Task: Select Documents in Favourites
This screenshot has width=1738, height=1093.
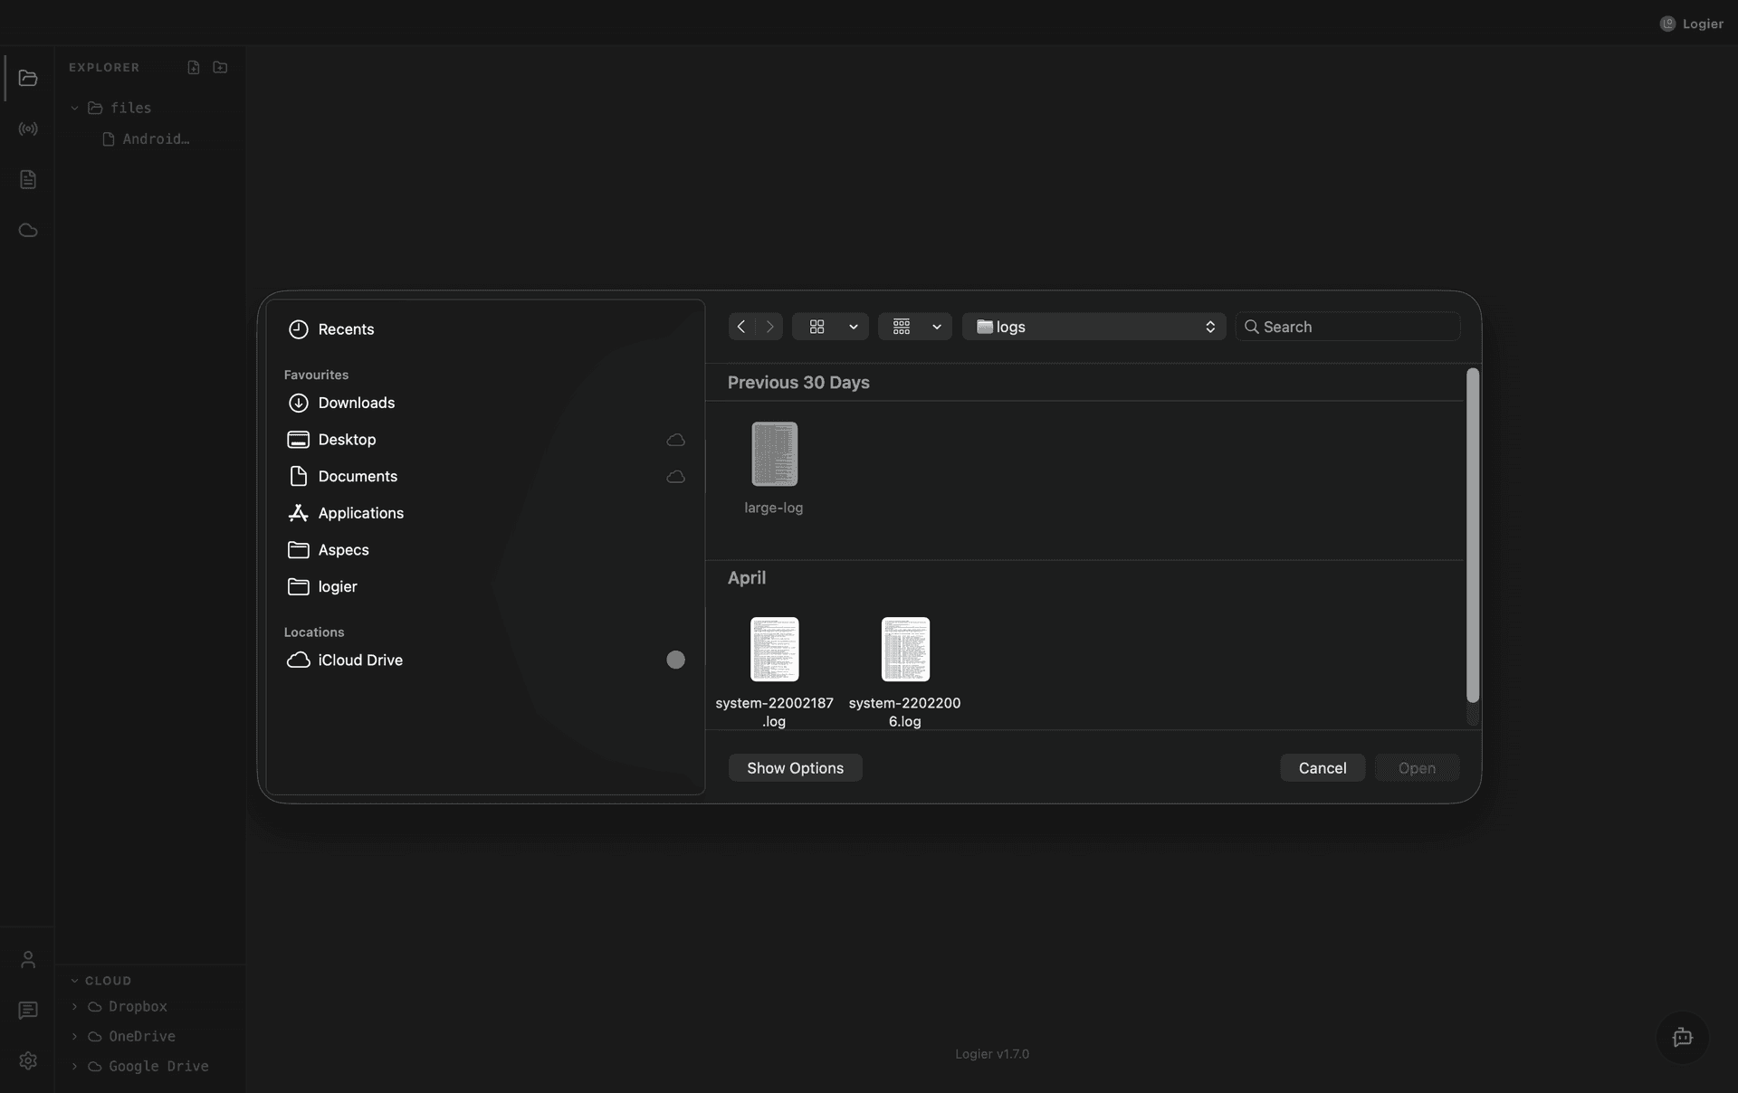Action: [485, 477]
